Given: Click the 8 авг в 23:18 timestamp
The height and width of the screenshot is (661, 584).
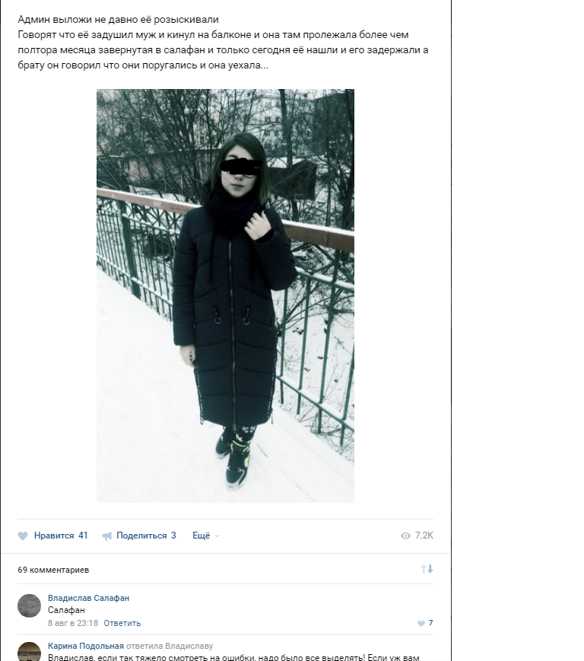Looking at the screenshot, I should point(73,623).
